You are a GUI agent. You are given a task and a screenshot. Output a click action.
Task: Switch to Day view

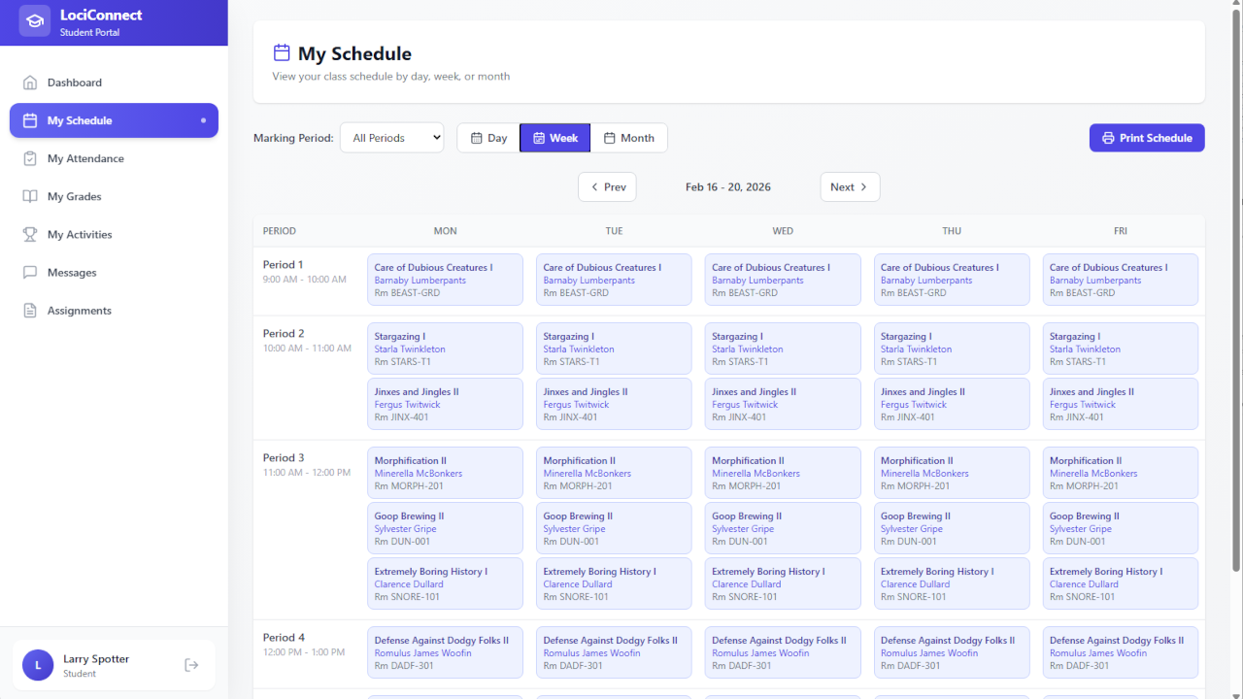pyautogui.click(x=488, y=138)
